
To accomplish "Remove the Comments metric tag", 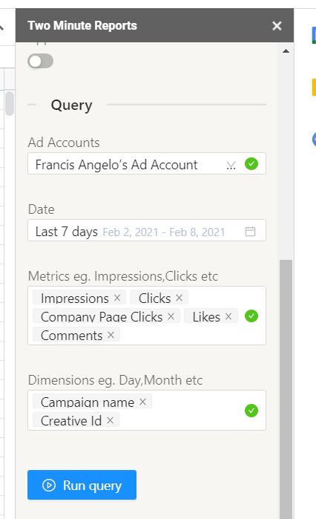I will pyautogui.click(x=111, y=335).
